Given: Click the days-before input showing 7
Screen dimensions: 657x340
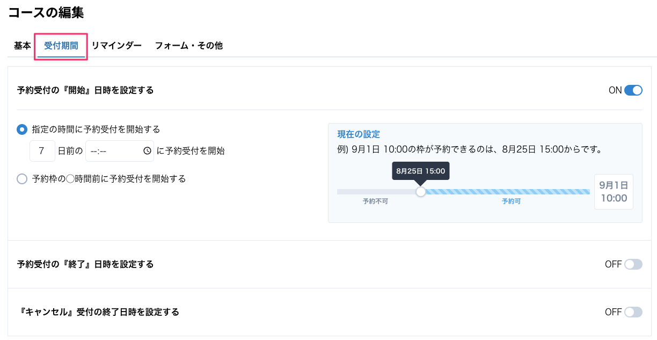Looking at the screenshot, I should coord(42,151).
